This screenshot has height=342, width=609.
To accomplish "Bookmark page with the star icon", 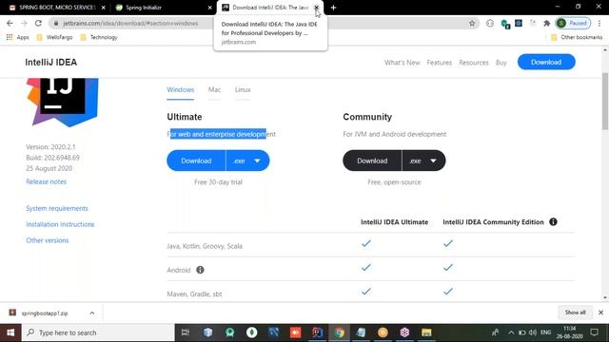I will [472, 23].
